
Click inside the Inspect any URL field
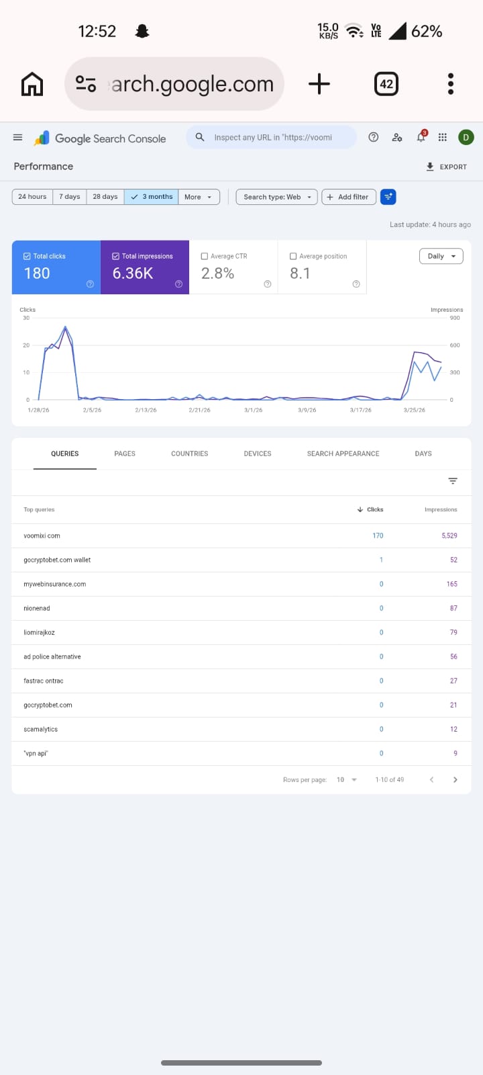272,137
